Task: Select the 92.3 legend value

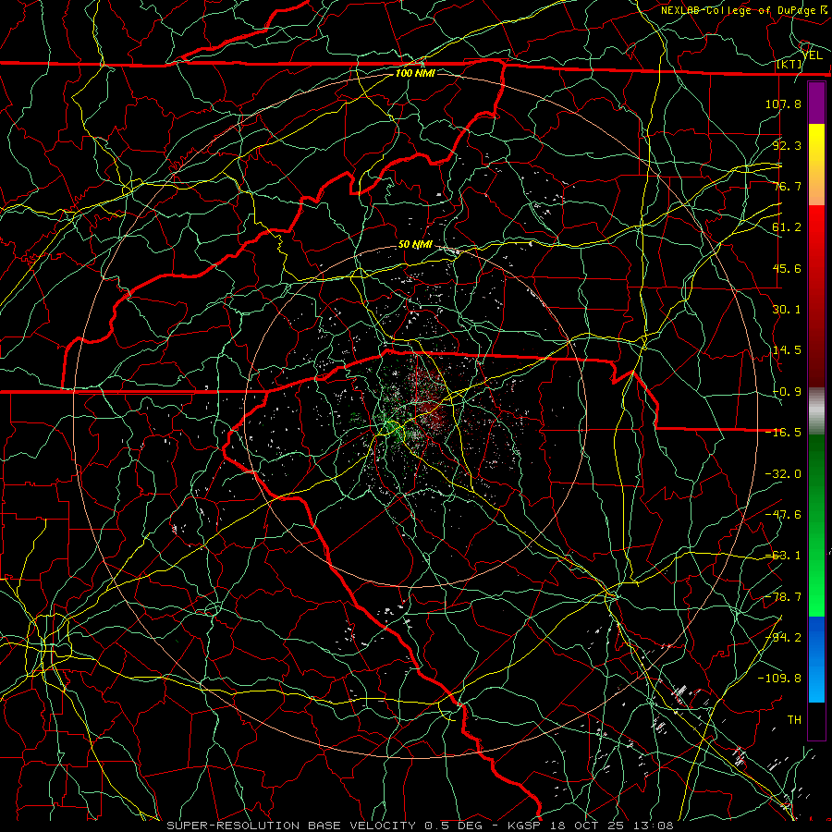Action: (787, 145)
